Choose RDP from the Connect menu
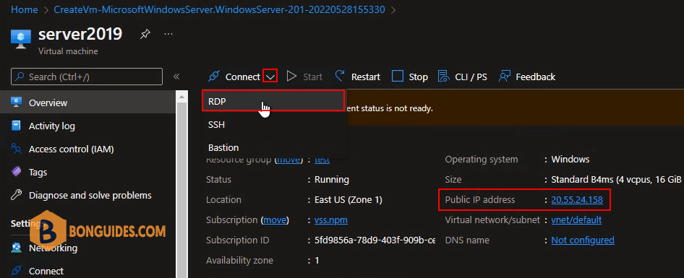684x278 pixels. (x=273, y=100)
